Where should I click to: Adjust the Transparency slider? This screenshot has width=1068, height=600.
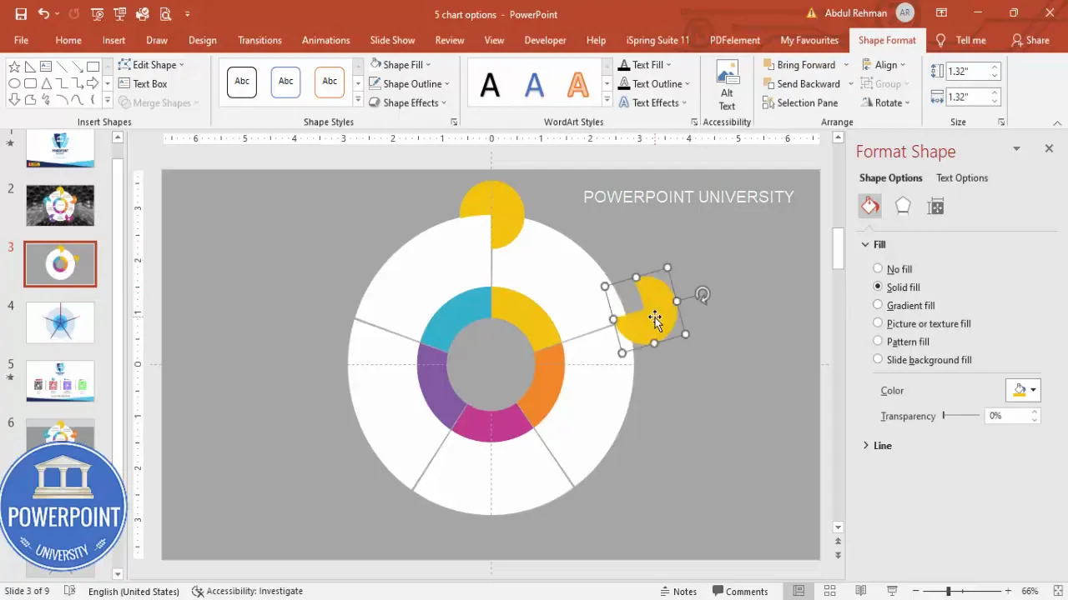pyautogui.click(x=961, y=415)
